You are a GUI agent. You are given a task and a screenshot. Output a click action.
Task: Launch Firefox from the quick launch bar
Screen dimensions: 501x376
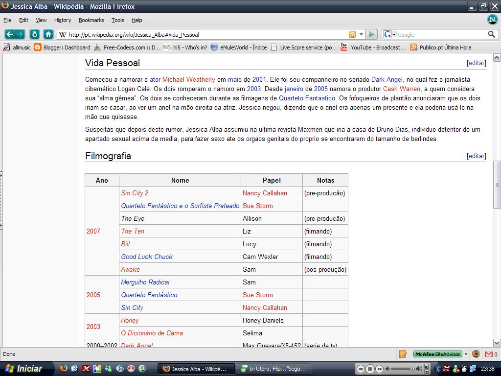64,368
